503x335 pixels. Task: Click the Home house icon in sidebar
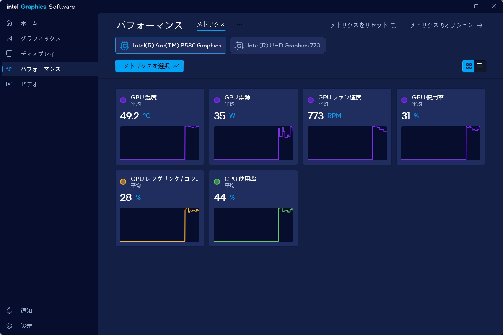(9, 23)
